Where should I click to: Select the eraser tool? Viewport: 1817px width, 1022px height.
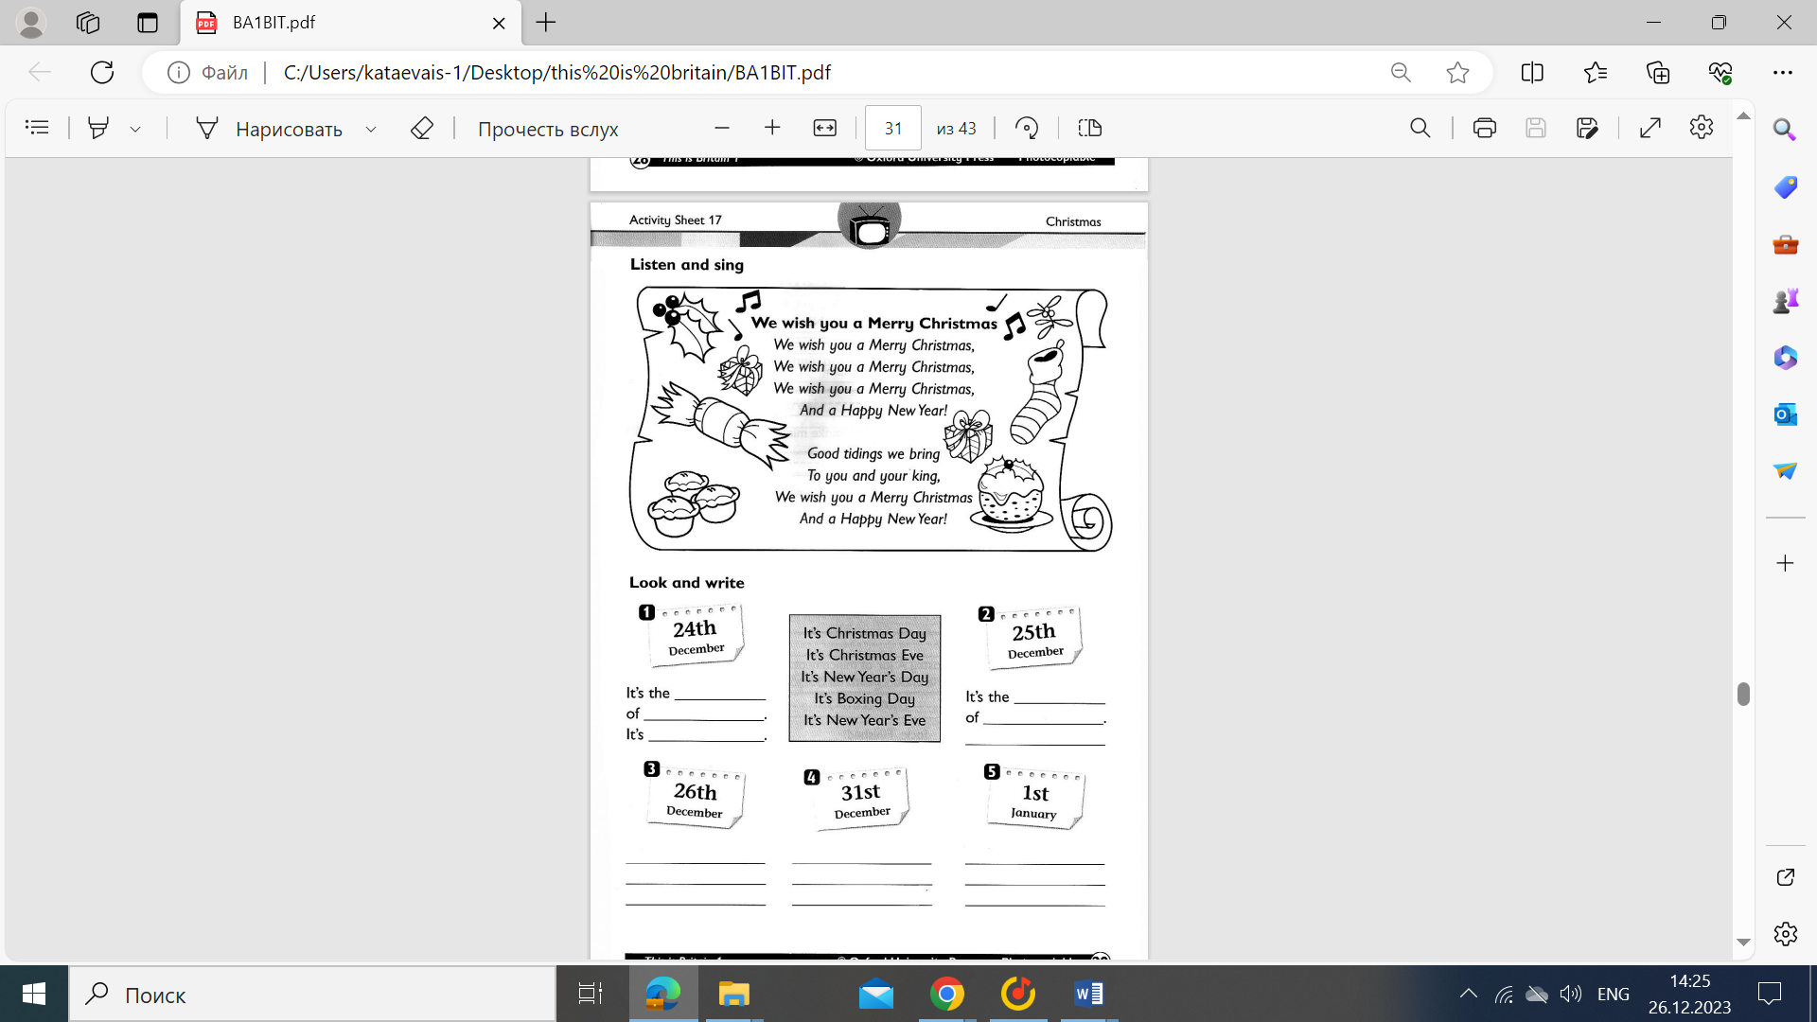422,128
